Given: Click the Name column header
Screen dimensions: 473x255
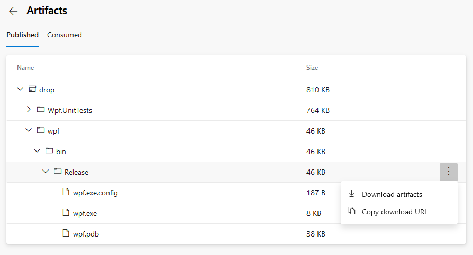Looking at the screenshot, I should click(25, 68).
